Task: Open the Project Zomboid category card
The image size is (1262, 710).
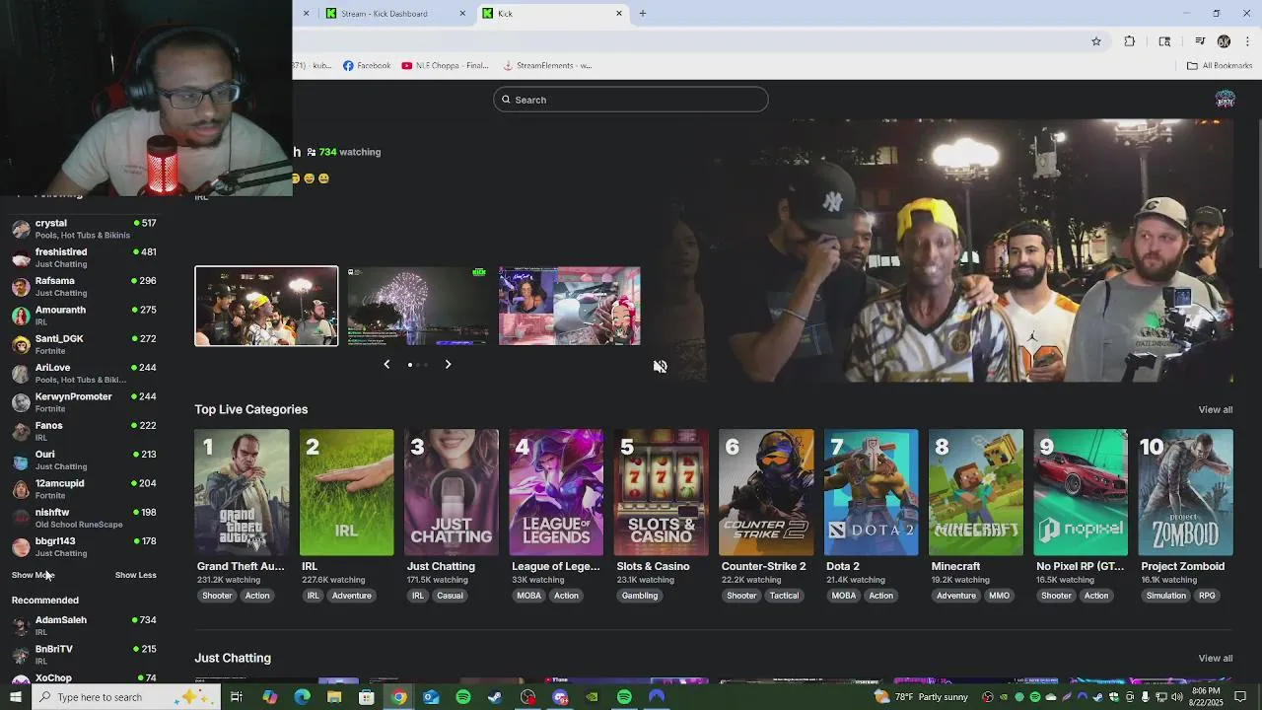Action: click(1185, 492)
